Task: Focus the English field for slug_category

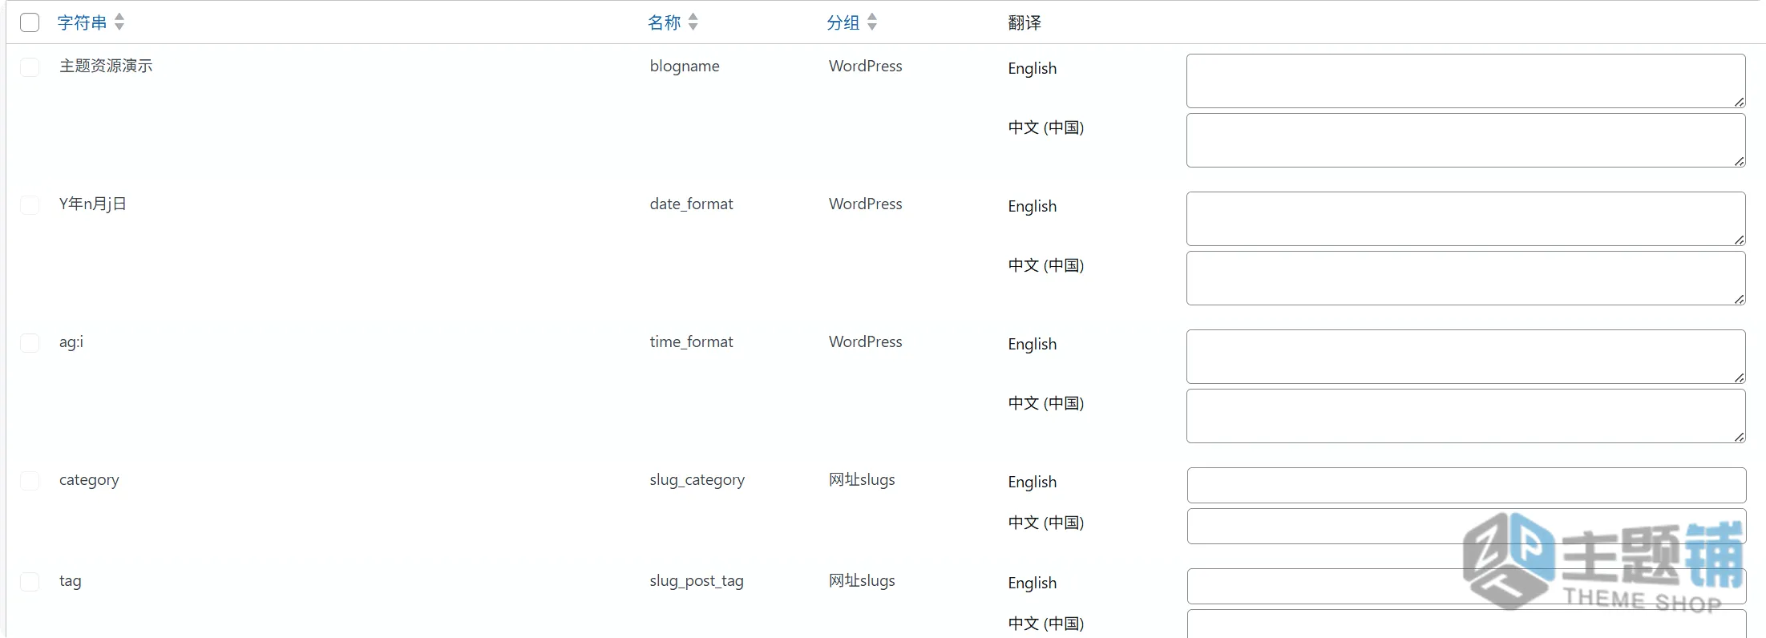Action: point(1466,485)
